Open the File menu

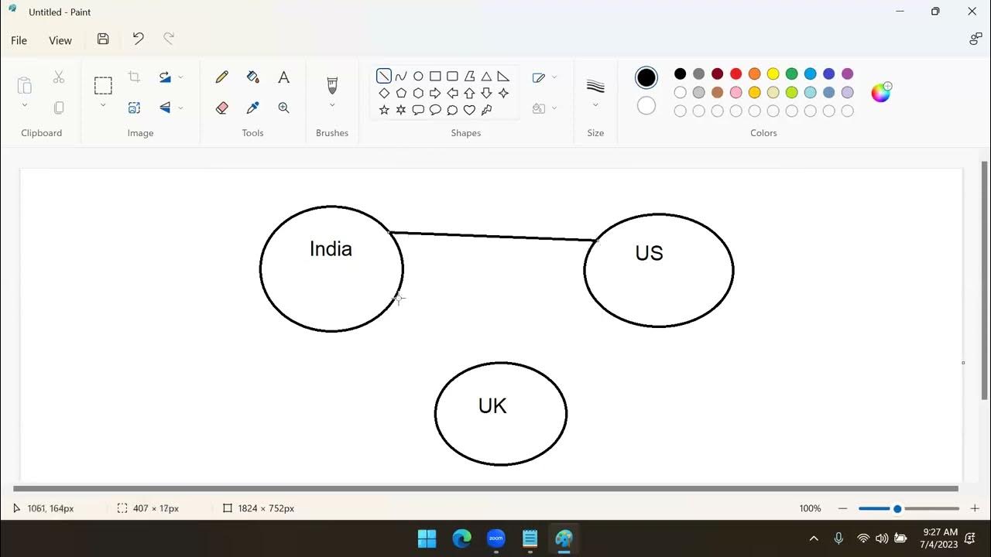tap(19, 40)
